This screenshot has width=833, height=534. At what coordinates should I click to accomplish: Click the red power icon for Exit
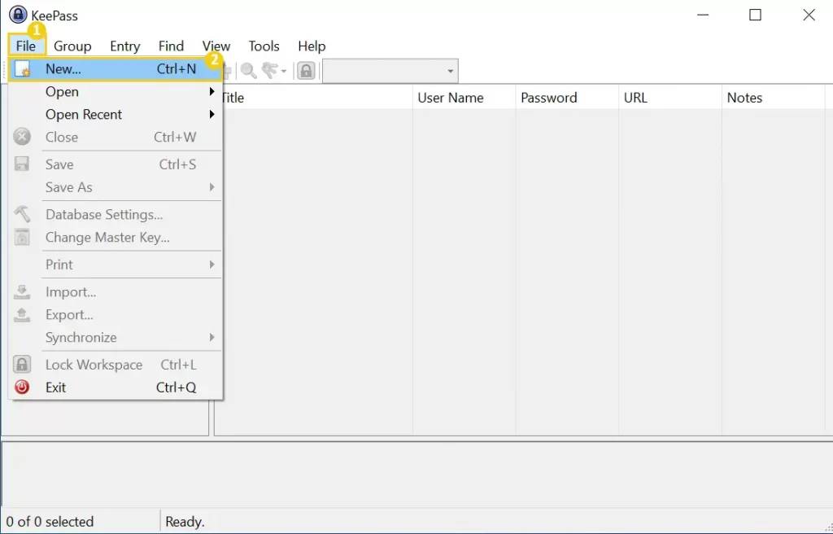[x=22, y=387]
